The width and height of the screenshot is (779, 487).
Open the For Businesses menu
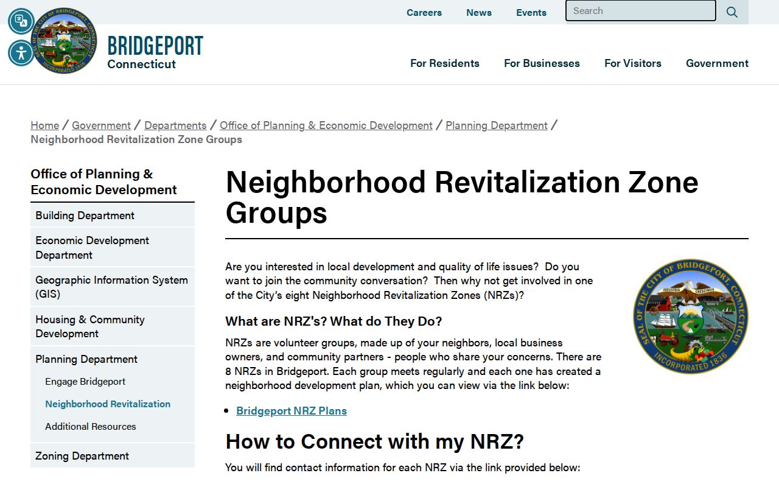click(542, 63)
